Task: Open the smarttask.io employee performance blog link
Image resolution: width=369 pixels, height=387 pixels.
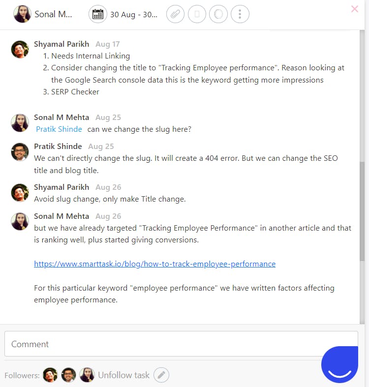Action: [154, 264]
